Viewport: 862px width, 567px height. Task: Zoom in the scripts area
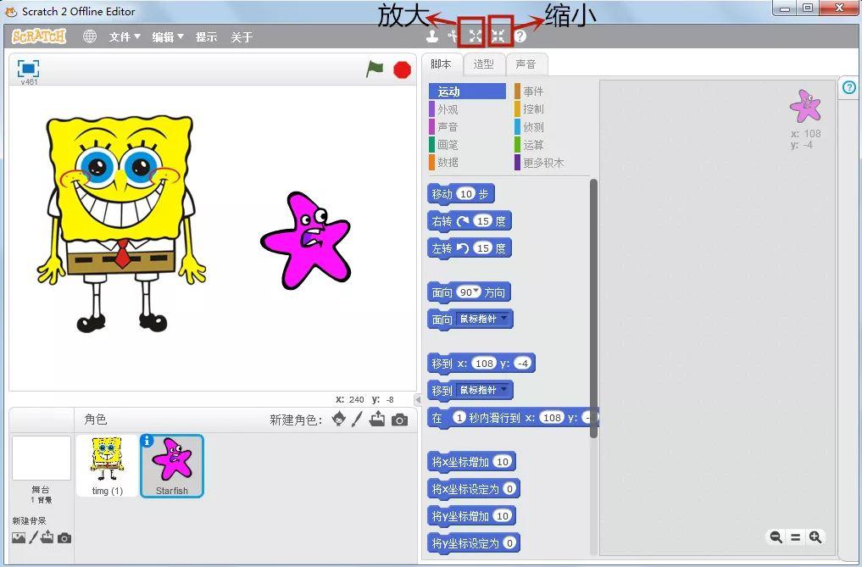(815, 536)
